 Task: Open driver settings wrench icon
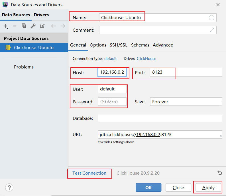pos(33,26)
